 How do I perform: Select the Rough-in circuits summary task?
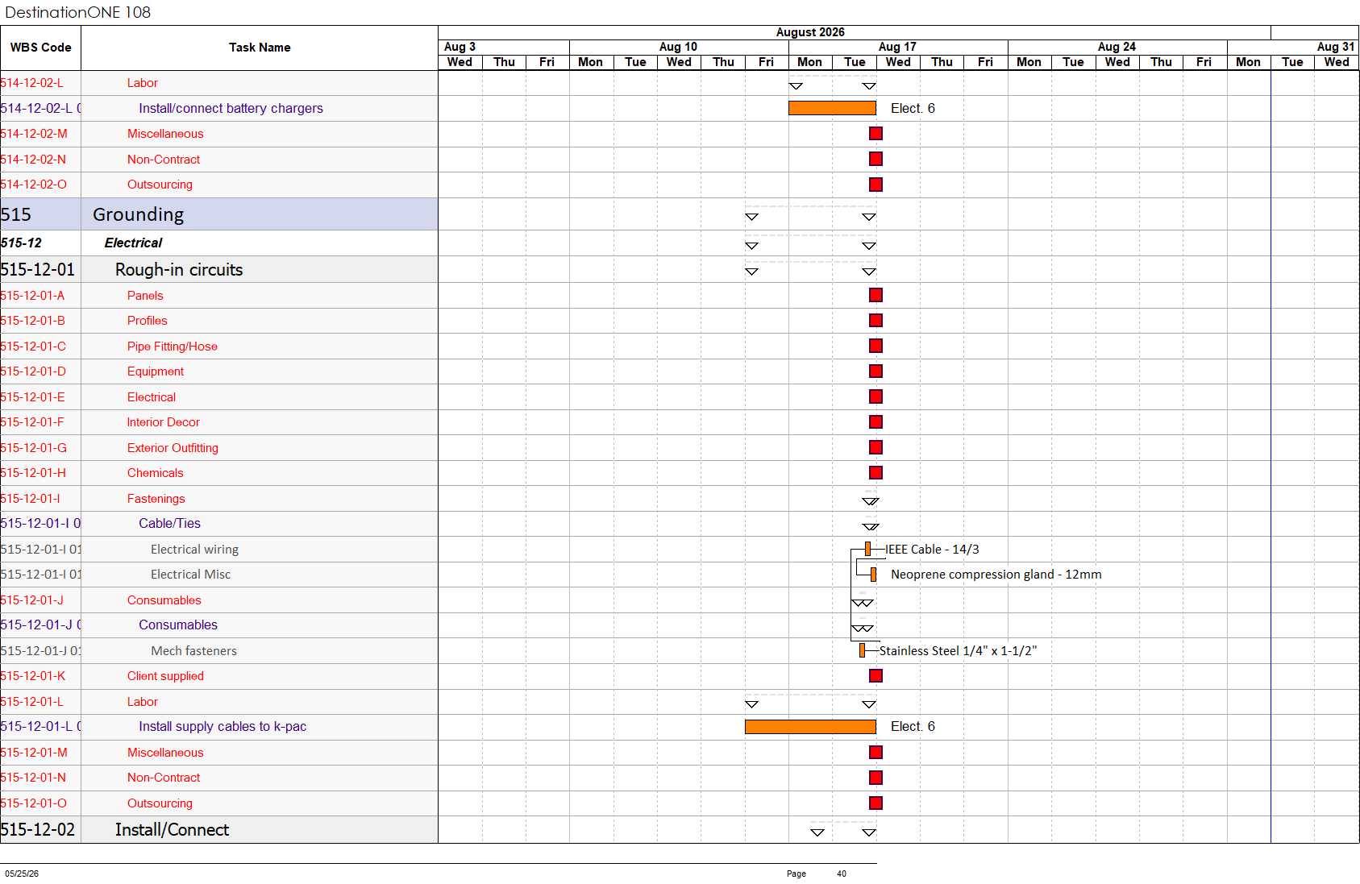click(179, 270)
